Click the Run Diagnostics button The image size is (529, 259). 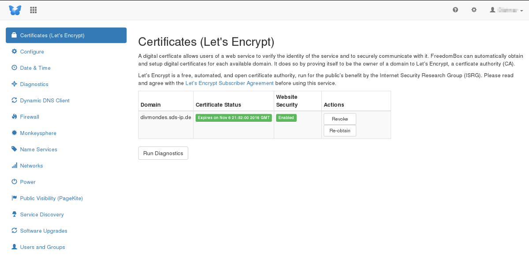163,153
